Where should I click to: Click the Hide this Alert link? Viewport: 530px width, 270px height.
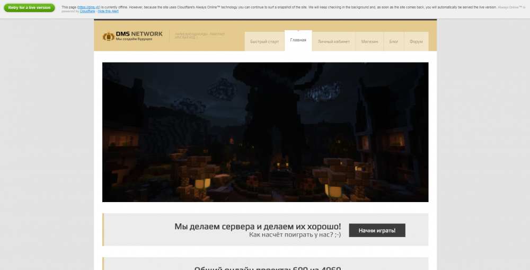tap(108, 11)
